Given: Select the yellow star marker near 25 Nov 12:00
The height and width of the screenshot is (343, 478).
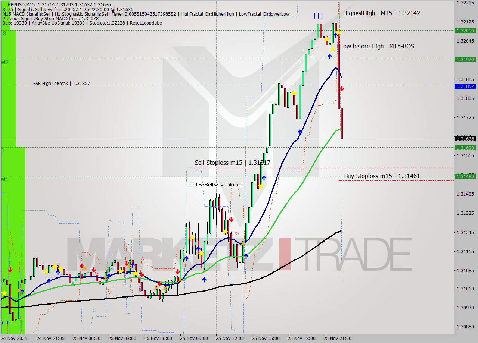Looking at the screenshot, I should 225,232.
